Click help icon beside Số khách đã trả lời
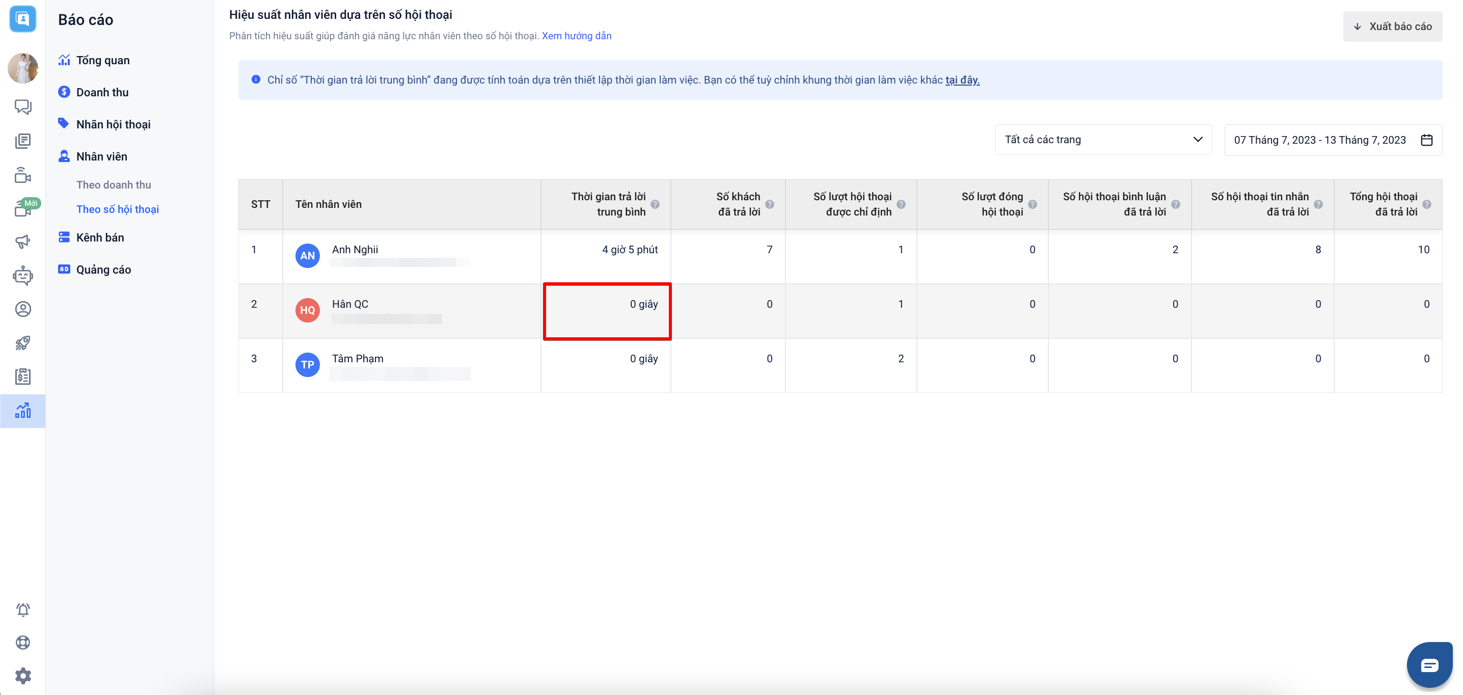1463x695 pixels. tap(770, 205)
